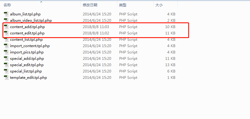Click file name album_video_list.tpl.php
This screenshot has width=250, height=119.
pos(31,21)
